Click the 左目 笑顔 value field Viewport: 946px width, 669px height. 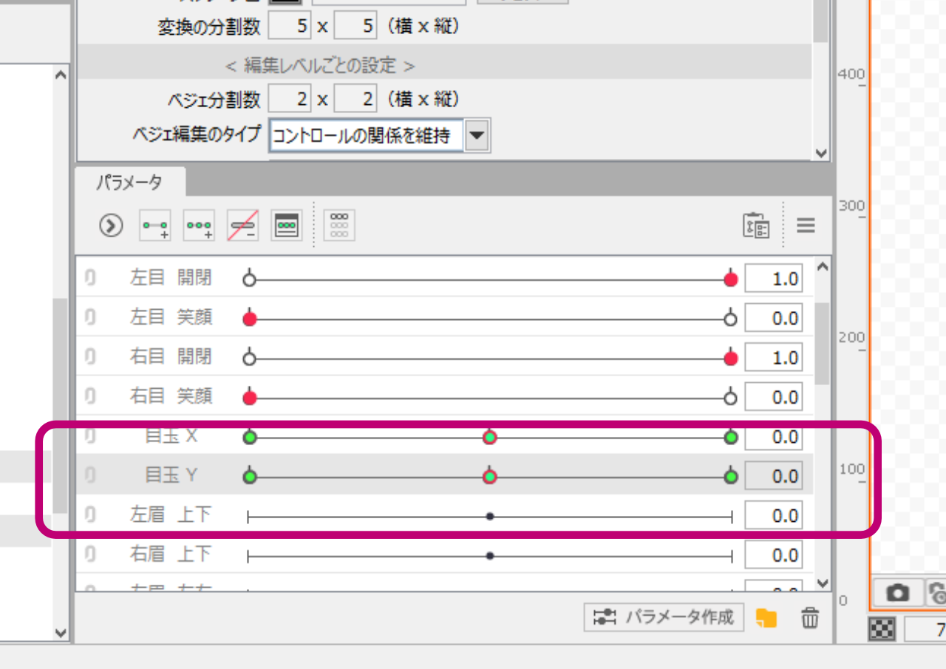pyautogui.click(x=774, y=318)
